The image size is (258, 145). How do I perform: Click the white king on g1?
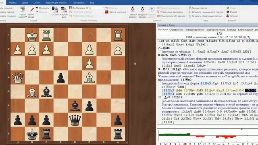pyautogui.click(x=32, y=35)
